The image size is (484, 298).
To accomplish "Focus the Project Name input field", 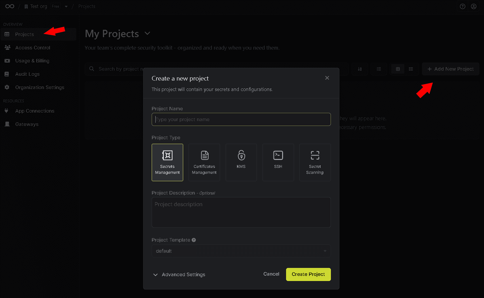I will pos(241,119).
